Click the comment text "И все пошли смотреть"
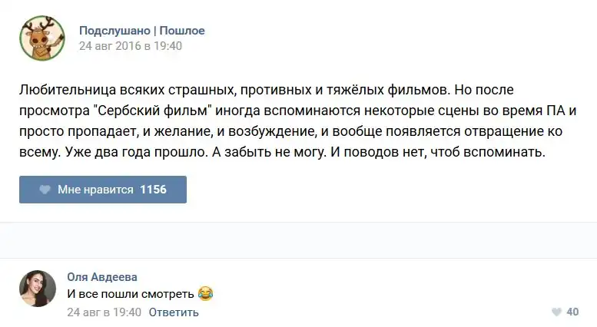The image size is (597, 327). [x=131, y=293]
